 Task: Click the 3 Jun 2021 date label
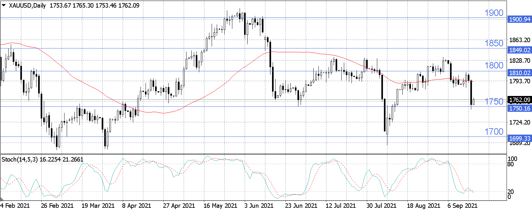point(259,206)
